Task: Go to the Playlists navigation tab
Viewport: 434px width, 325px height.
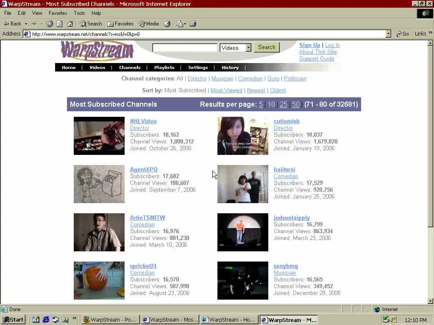Action: [164, 67]
